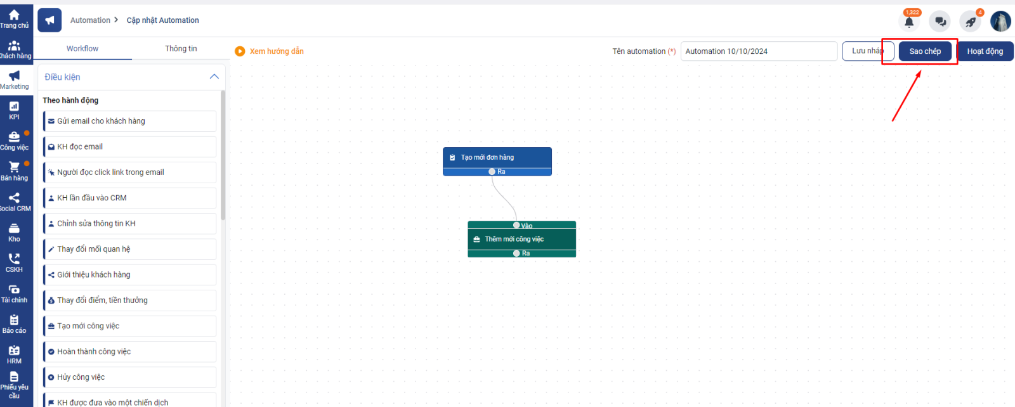This screenshot has height=407, width=1015.
Task: Select the Workflow tab
Action: 82,49
